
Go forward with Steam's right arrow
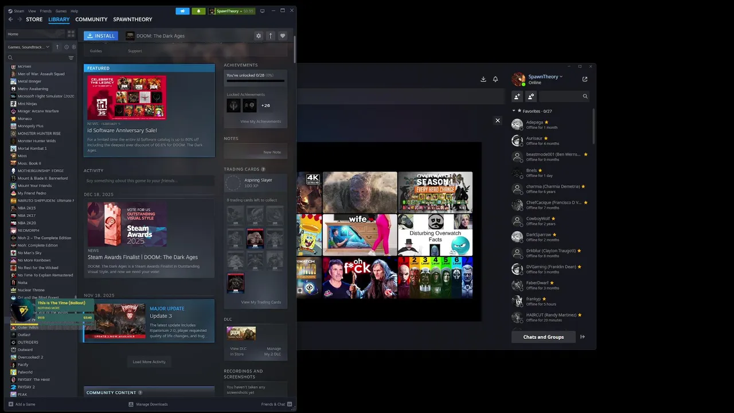[x=19, y=20]
